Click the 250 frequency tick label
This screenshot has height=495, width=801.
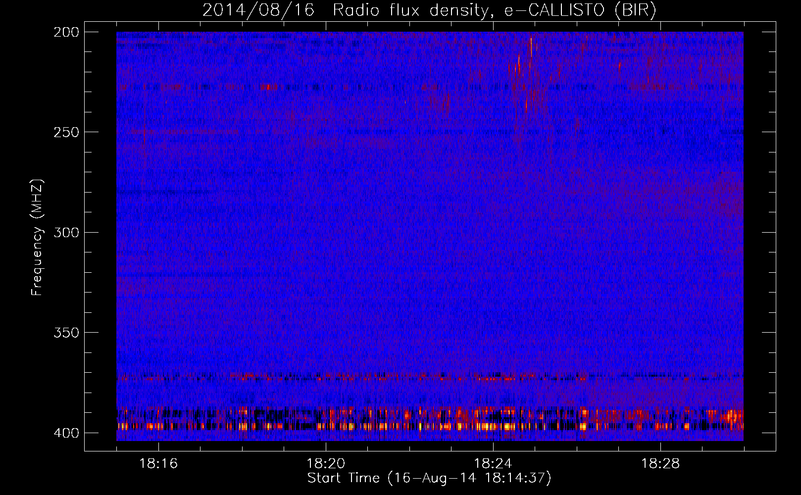coord(66,132)
